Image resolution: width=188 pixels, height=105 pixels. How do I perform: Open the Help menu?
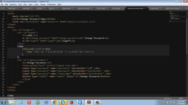pyautogui.click(x=59, y=4)
